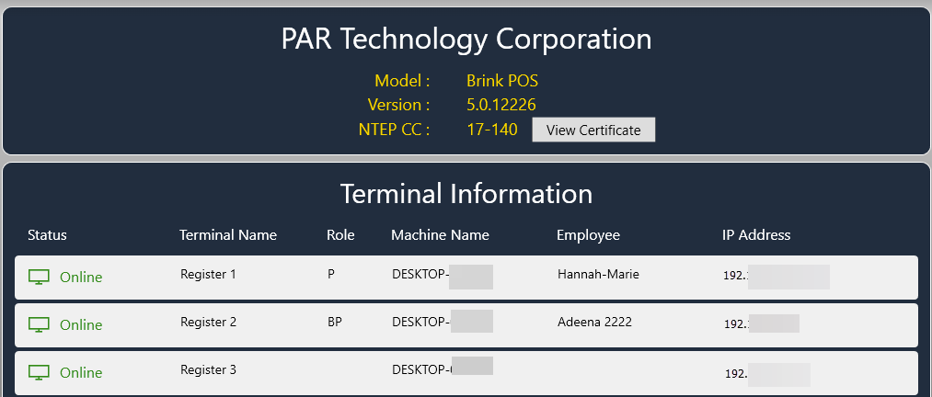Click the Machine Name column header
This screenshot has height=397, width=932.
pos(440,235)
